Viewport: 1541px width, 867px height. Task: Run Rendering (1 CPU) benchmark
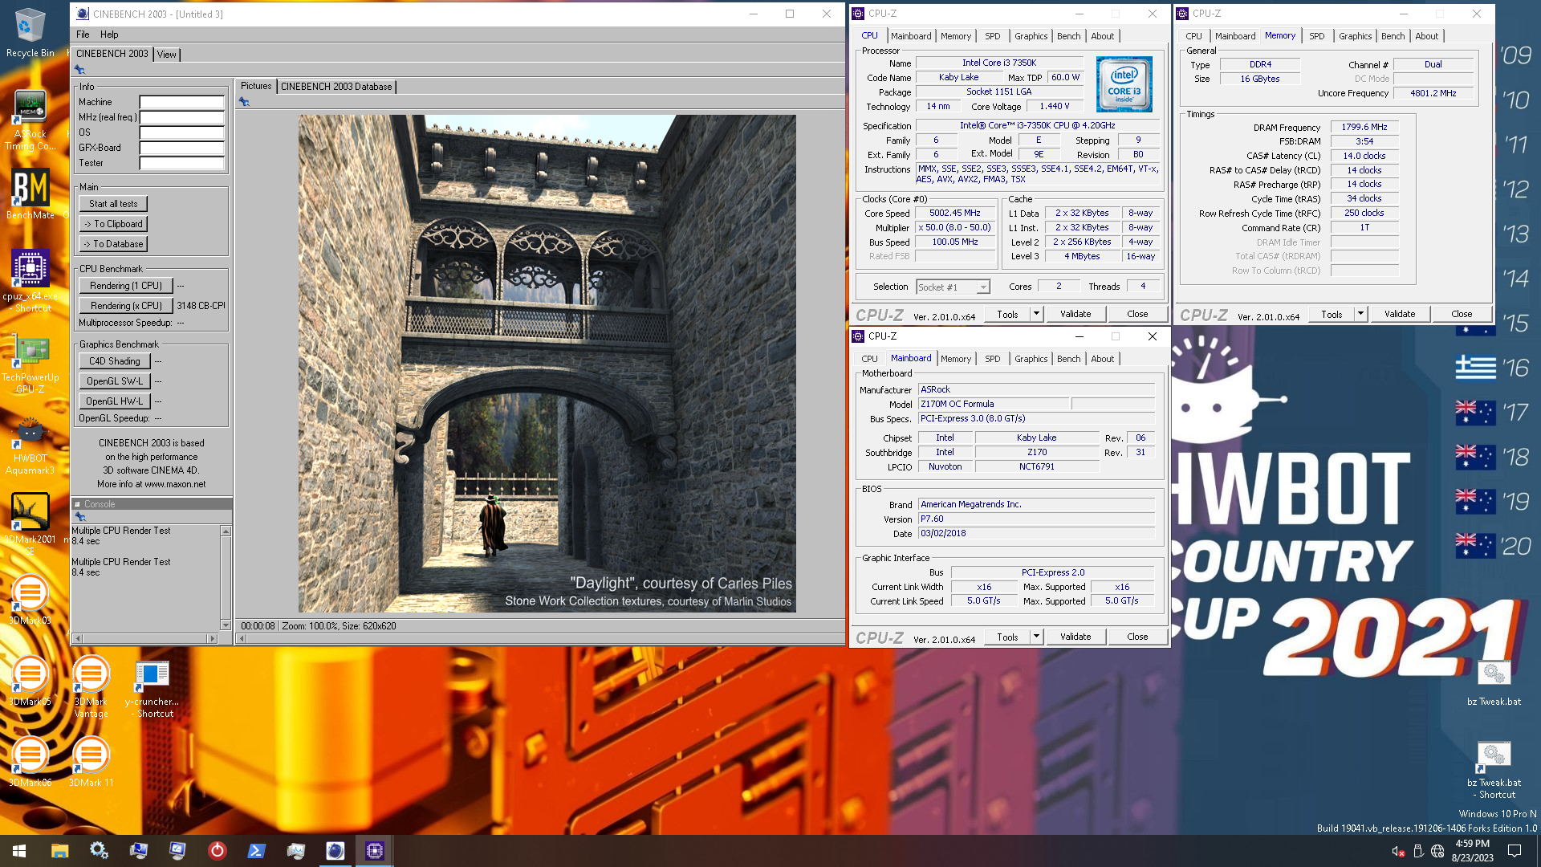click(126, 286)
